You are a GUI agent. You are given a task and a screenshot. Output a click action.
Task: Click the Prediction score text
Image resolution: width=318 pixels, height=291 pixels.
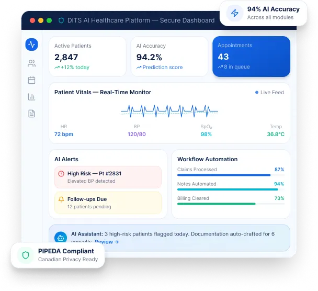(x=163, y=68)
